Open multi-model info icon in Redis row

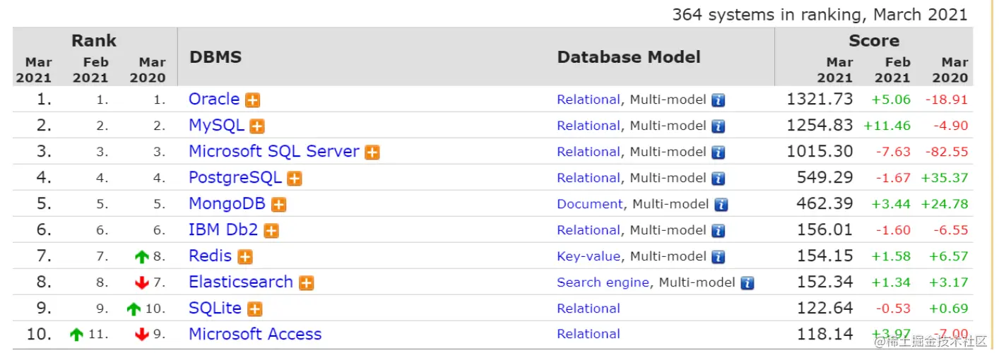(x=718, y=257)
